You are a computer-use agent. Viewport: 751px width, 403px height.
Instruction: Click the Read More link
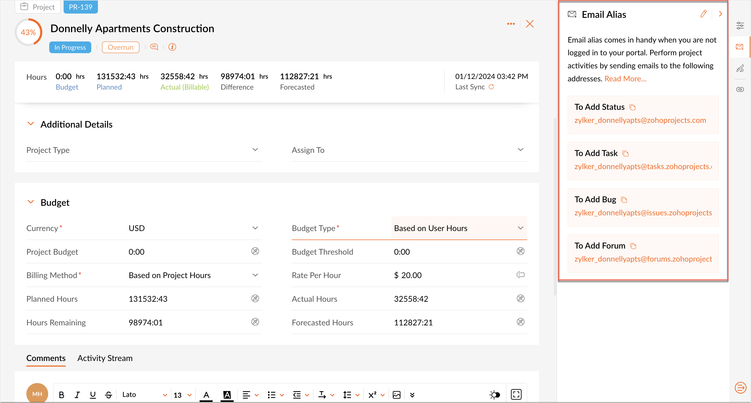625,79
